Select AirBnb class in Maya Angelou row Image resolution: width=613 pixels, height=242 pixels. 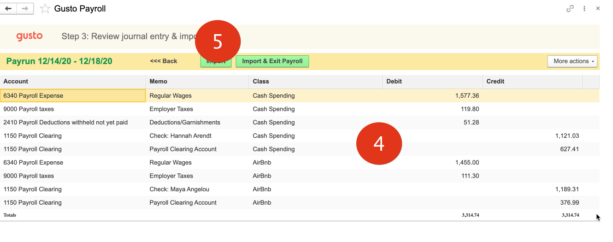pos(316,189)
